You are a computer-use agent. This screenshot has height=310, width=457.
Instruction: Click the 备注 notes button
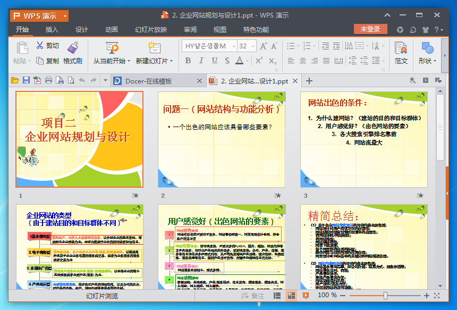[253, 295]
